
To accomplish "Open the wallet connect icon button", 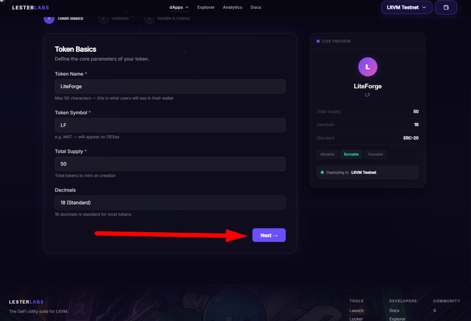I will 446,7.
